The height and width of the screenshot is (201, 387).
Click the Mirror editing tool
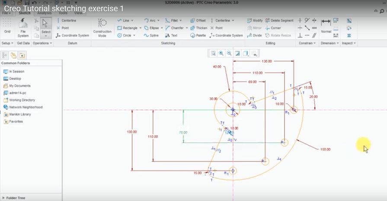(x=254, y=28)
